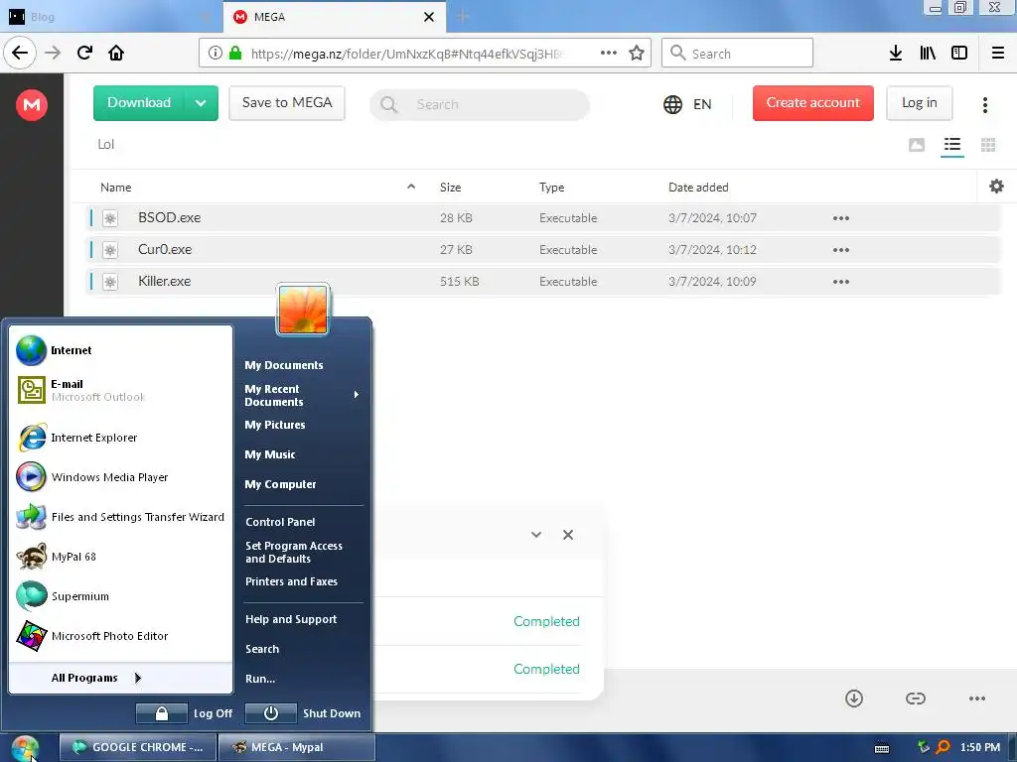Image resolution: width=1017 pixels, height=762 pixels.
Task: Switch to grid thumbnail view icon
Action: (x=988, y=145)
